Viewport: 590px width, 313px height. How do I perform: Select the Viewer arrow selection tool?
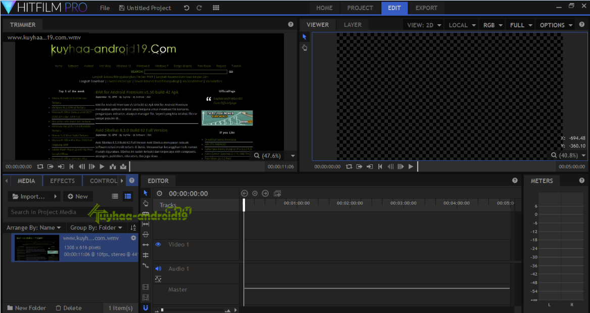point(305,37)
